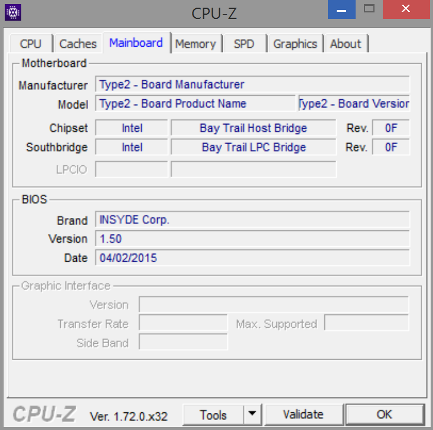Minimize the CPU-Z window

pyautogui.click(x=341, y=9)
